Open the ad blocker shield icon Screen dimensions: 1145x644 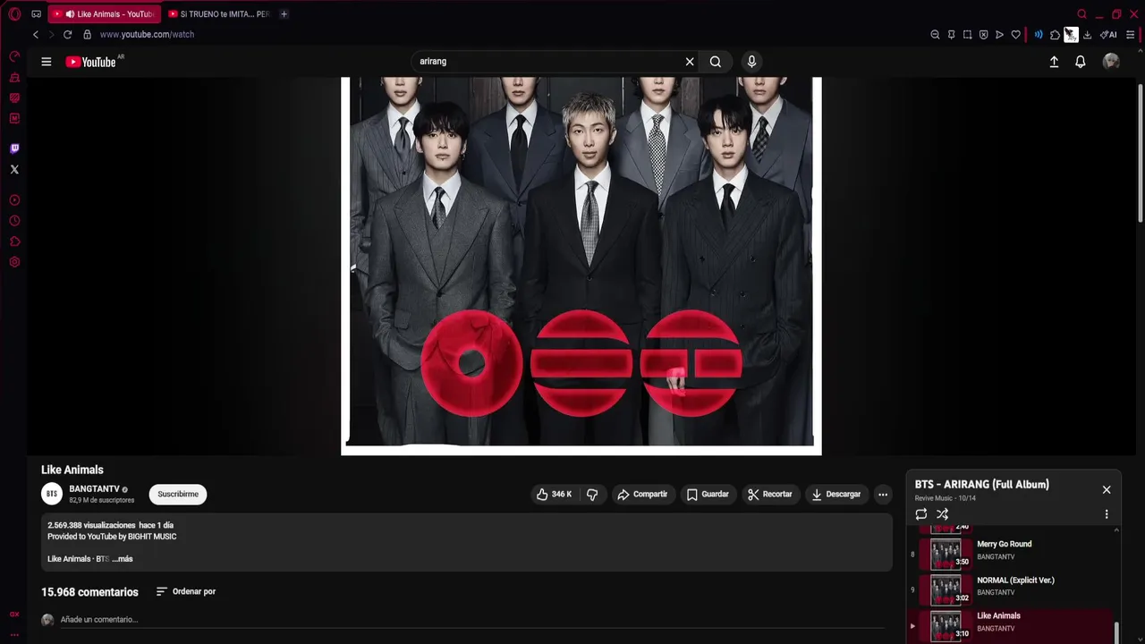pyautogui.click(x=983, y=35)
